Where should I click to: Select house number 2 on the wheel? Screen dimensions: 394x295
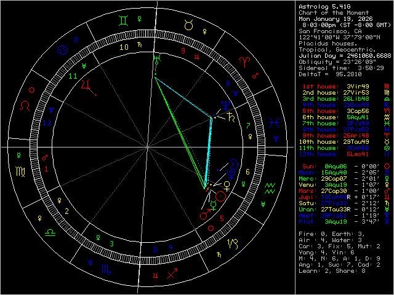(x=66, y=211)
